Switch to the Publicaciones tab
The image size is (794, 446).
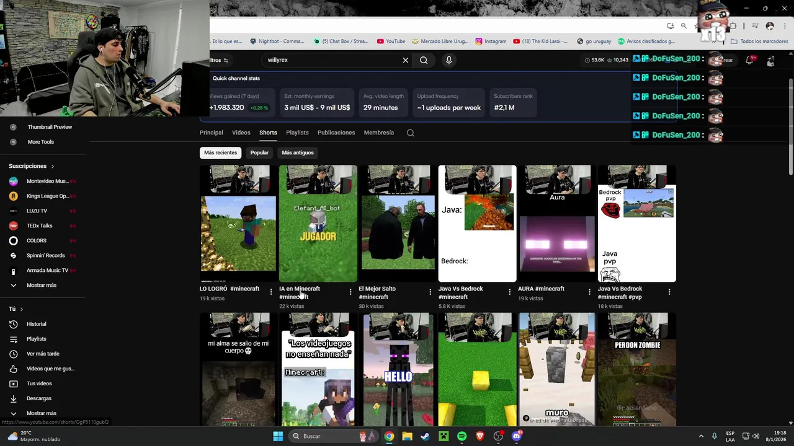(336, 133)
